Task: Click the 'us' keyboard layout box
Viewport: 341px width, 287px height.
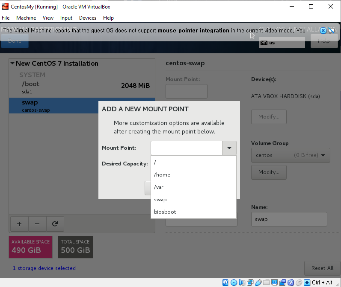Action: pyautogui.click(x=282, y=43)
